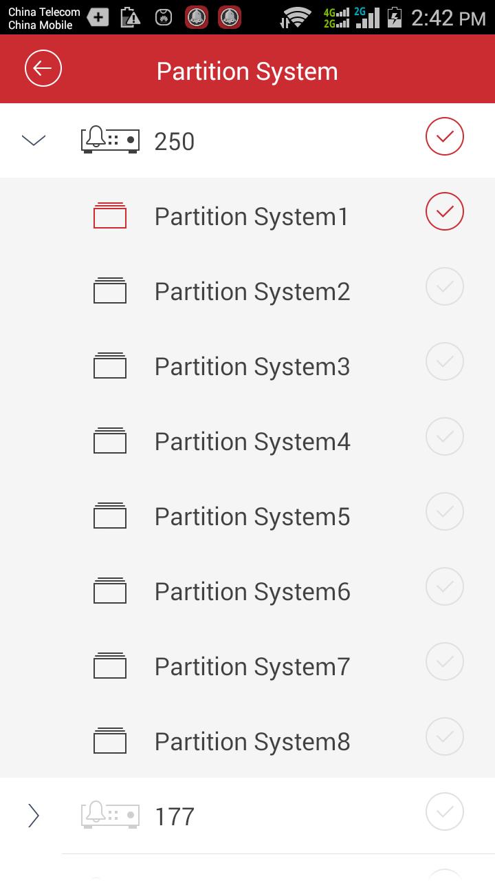Image resolution: width=495 pixels, height=881 pixels.
Task: Check the Partition System2 circle
Action: click(x=445, y=286)
